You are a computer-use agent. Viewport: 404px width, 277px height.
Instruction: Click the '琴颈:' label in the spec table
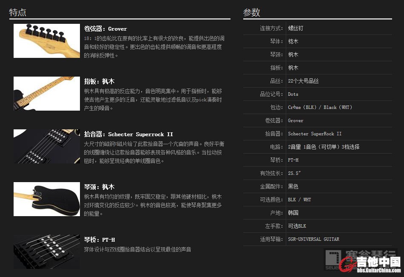tap(276, 54)
